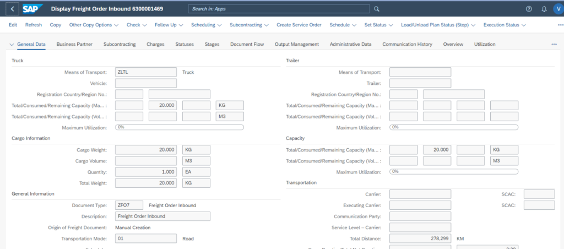Switch to the Charges tab
Screen dimensions: 564x249
(x=155, y=44)
